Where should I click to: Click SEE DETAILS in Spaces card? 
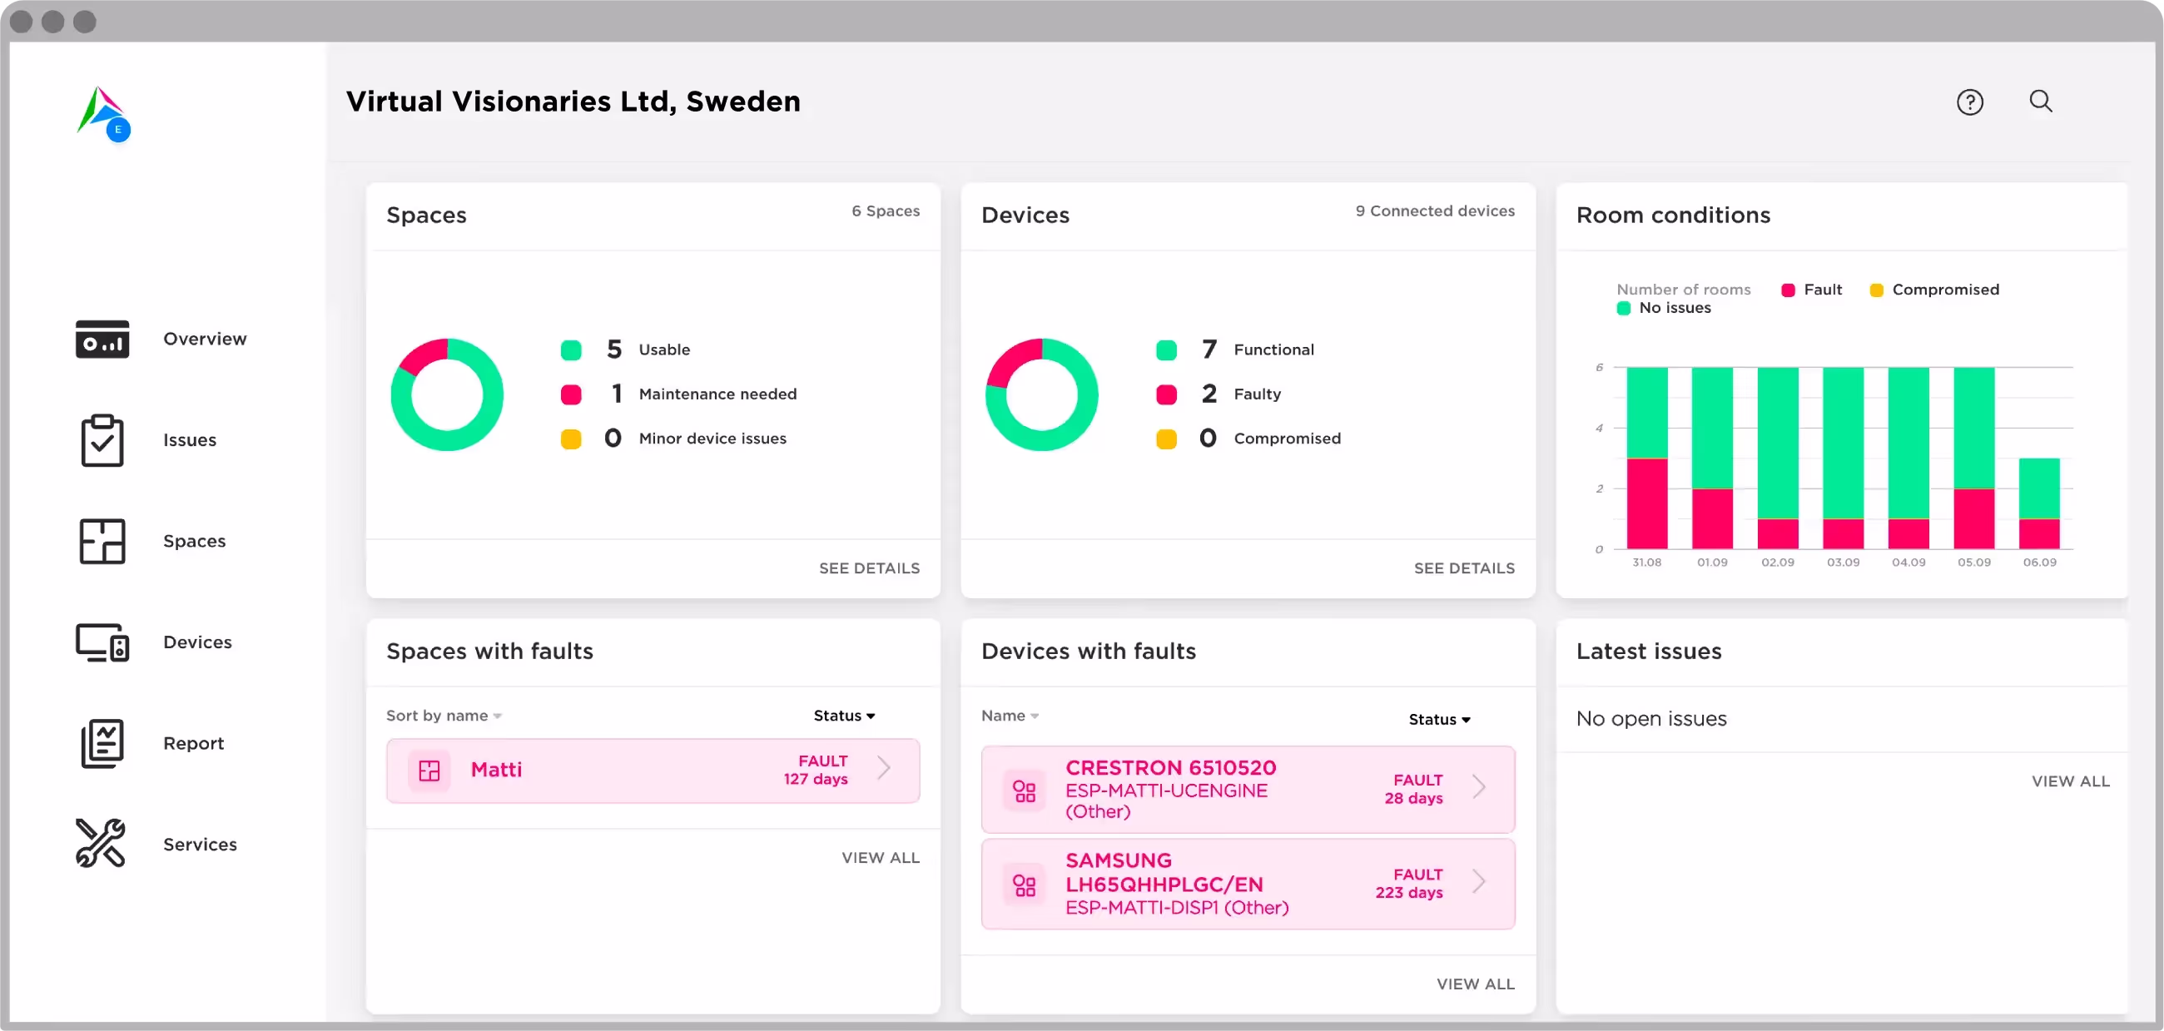pyautogui.click(x=869, y=568)
